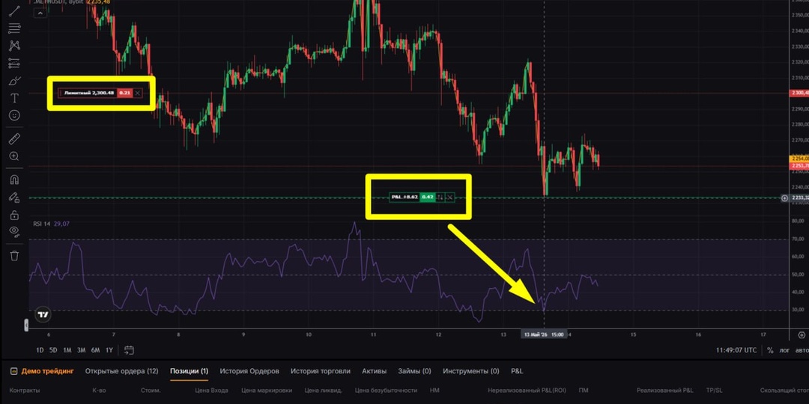Open chart settings gear near time axis

point(802,334)
